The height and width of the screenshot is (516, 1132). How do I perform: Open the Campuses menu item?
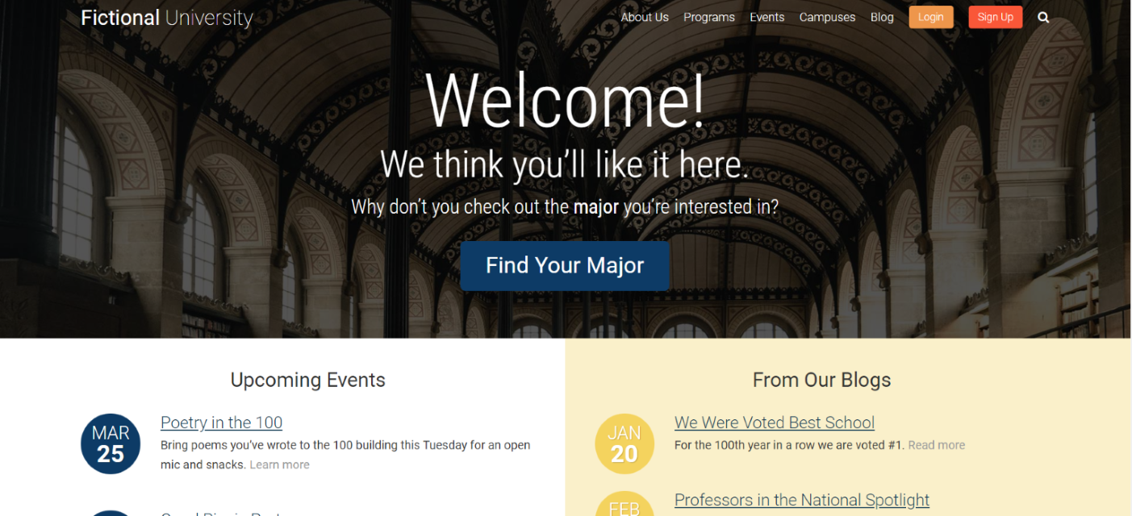pyautogui.click(x=827, y=17)
